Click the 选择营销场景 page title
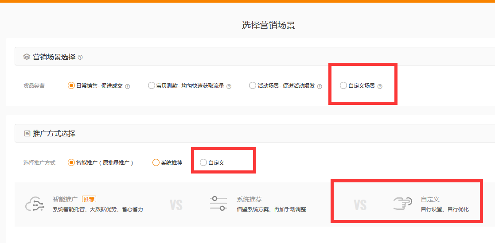This screenshot has width=495, height=243. (269, 25)
